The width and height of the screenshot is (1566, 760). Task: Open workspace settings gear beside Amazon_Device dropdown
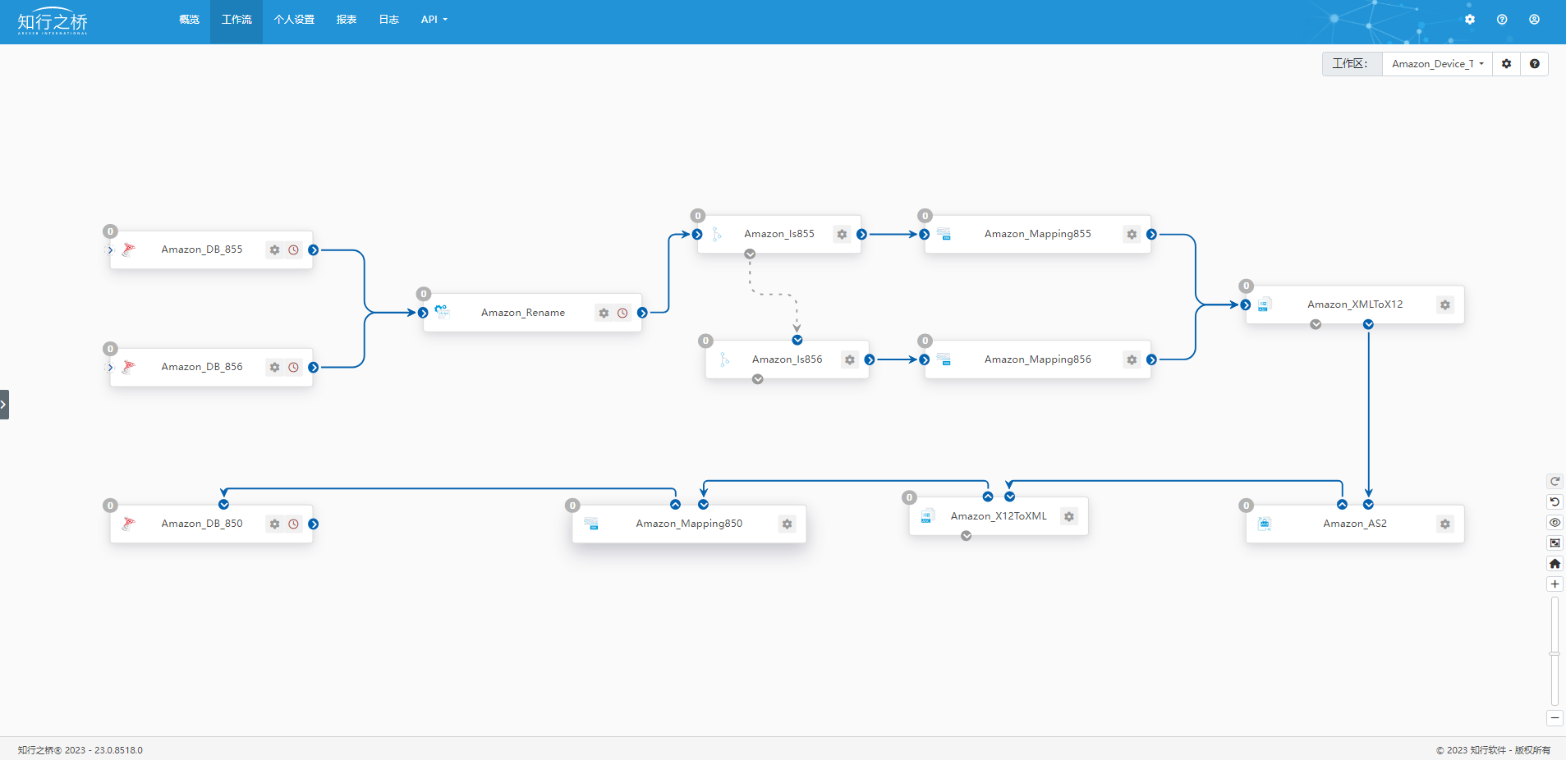(x=1506, y=64)
